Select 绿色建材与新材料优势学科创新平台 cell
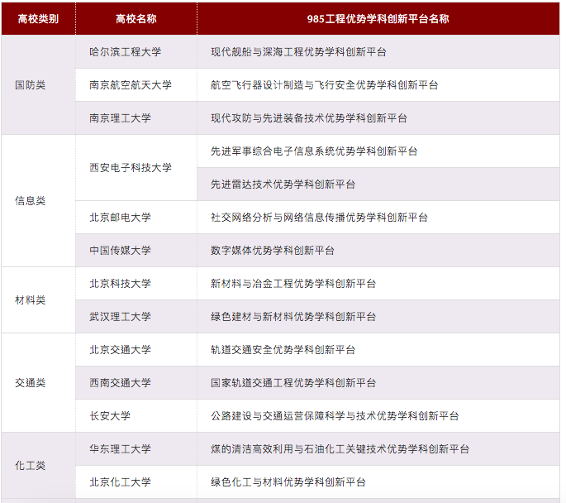566x503 pixels. [x=378, y=317]
